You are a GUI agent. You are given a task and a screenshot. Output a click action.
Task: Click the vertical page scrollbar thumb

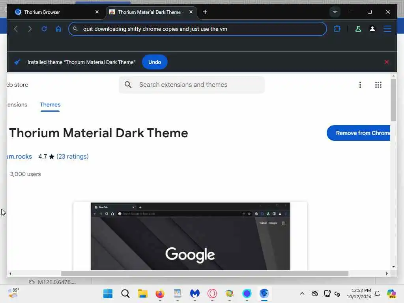click(x=393, y=100)
